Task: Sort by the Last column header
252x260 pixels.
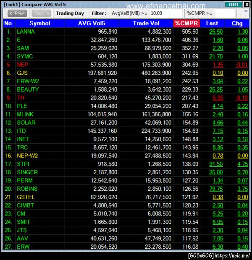Action: pyautogui.click(x=212, y=24)
